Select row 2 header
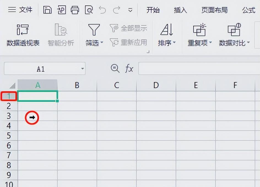This screenshot has height=187, width=260. click(9, 106)
